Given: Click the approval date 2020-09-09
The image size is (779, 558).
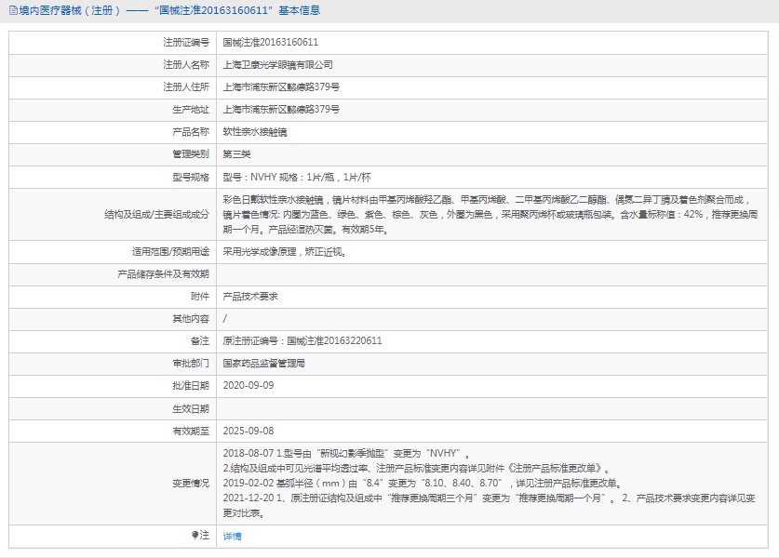Looking at the screenshot, I should [248, 385].
